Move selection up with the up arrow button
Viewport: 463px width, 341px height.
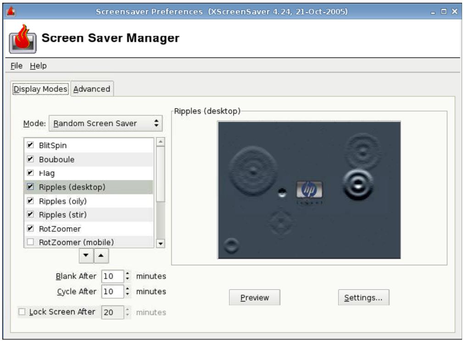[101, 255]
